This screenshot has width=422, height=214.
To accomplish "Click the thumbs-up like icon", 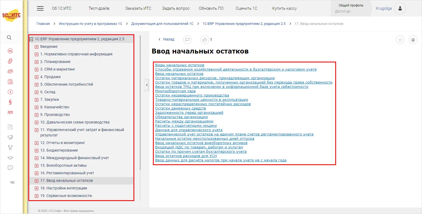I will click(205, 39).
